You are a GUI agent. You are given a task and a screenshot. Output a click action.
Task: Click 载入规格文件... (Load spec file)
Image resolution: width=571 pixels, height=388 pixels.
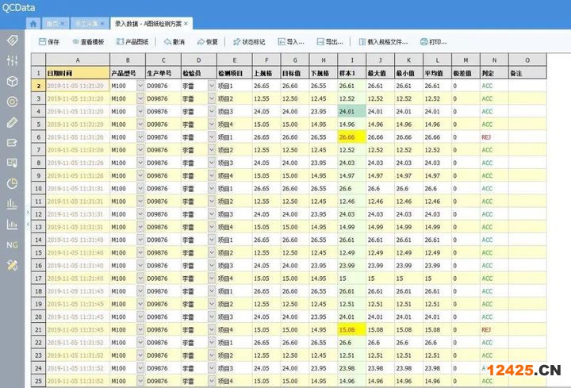(383, 42)
